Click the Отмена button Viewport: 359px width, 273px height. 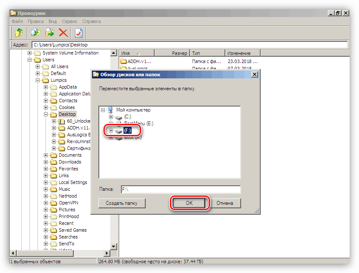[x=224, y=203]
